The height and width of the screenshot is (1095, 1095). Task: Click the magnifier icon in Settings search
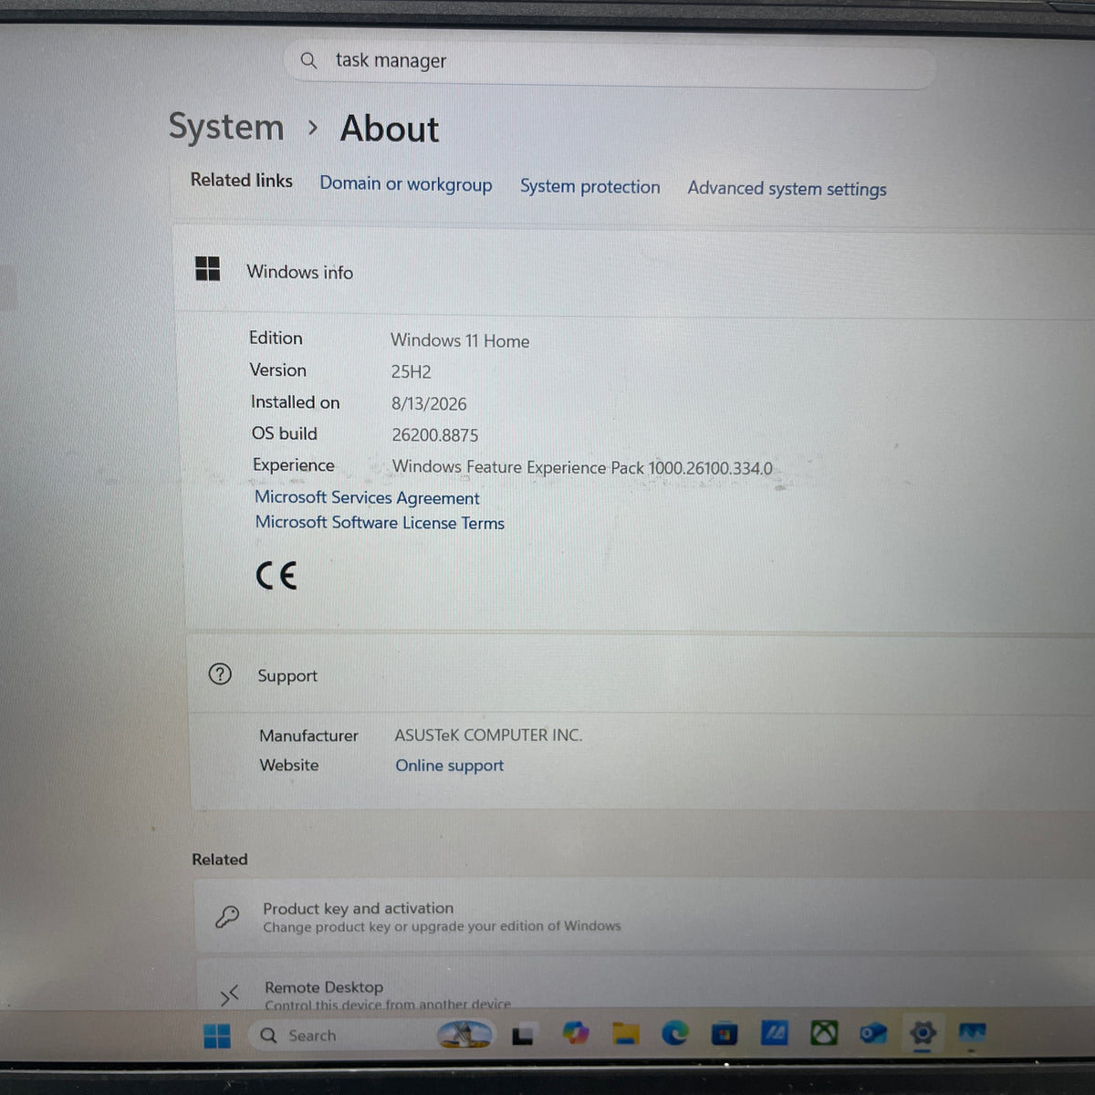click(308, 60)
